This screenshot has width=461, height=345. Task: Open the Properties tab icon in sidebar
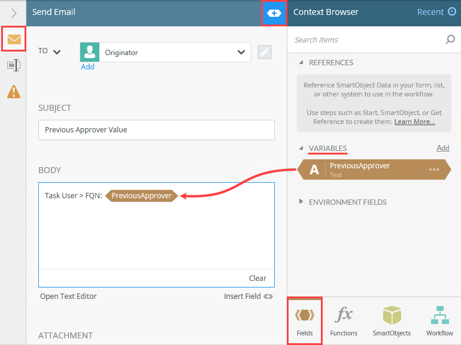pos(14,65)
